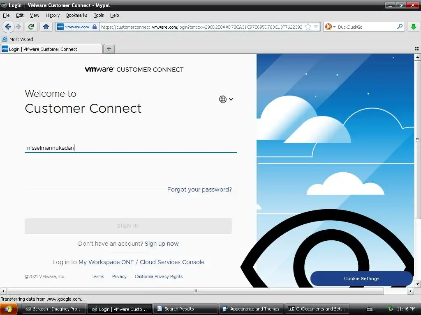The width and height of the screenshot is (421, 315).
Task: Click the address bar URL field
Action: 201,27
